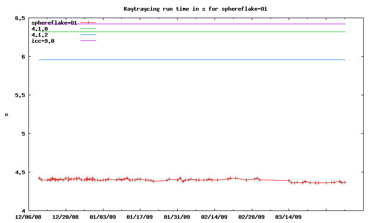Click the chart title for sphereflake-O1
373x223 pixels.
[195, 9]
